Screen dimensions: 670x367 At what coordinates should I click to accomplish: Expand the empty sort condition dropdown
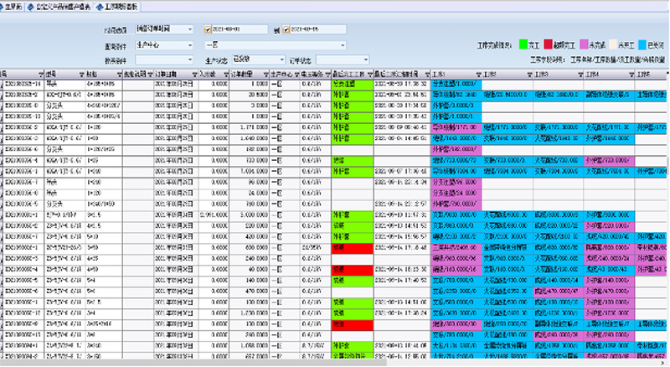pyautogui.click(x=190, y=59)
